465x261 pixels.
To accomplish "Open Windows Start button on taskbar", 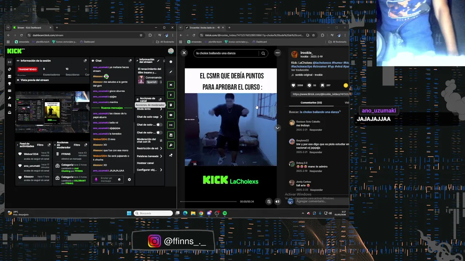I will pyautogui.click(x=129, y=213).
